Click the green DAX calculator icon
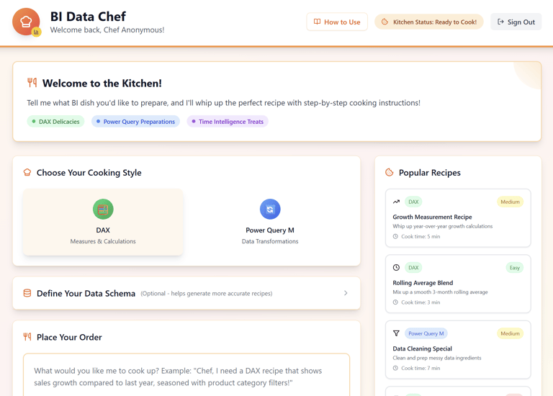This screenshot has width=553, height=396. 103,209
